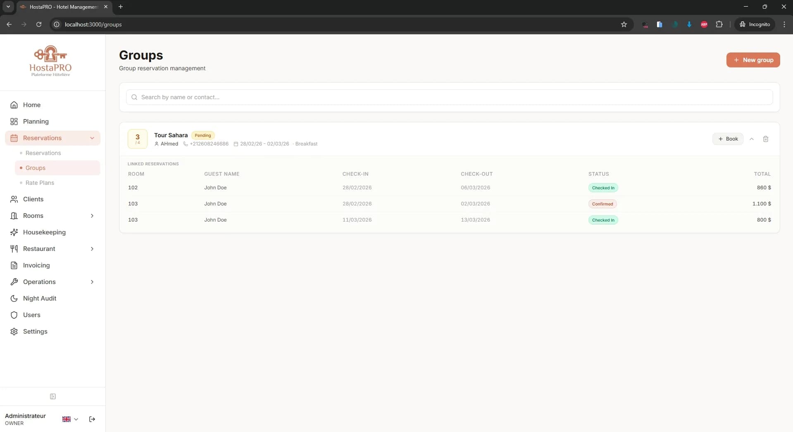Viewport: 793px width, 432px height.
Task: Collapse the Reservations sidebar section
Action: tap(92, 138)
